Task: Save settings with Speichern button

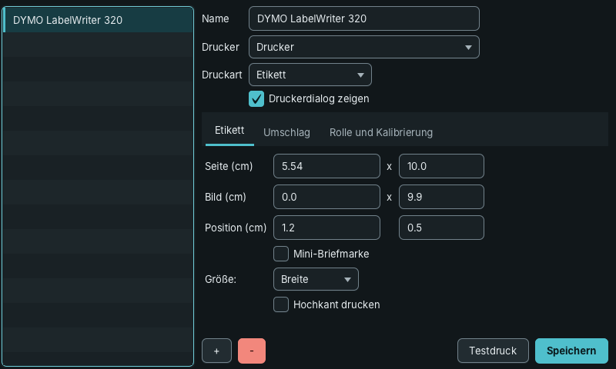Action: point(571,351)
